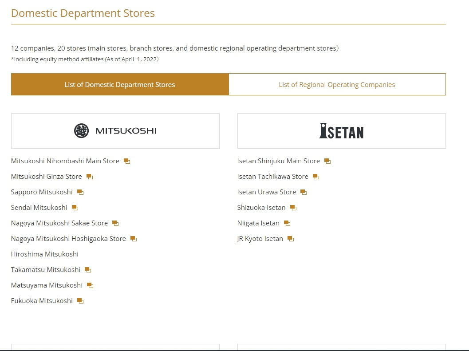469x351 pixels.
Task: Open external icon beside Fukuoka Mitsukoshi
Action: [80, 301]
